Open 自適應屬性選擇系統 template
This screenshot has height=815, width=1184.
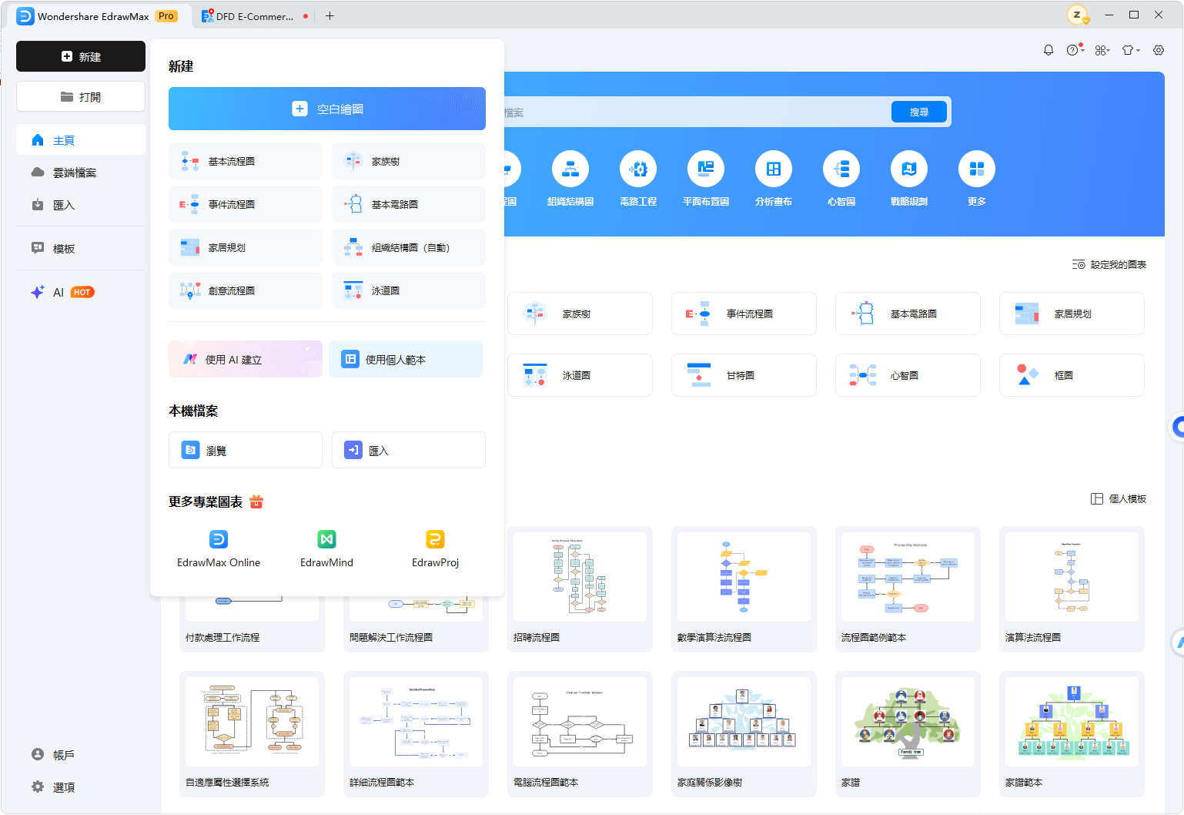pyautogui.click(x=252, y=734)
